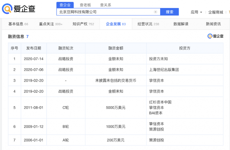Select the date 2020-07-14 cell
Image resolution: width=230 pixels, height=150 pixels.
pyautogui.click(x=34, y=59)
